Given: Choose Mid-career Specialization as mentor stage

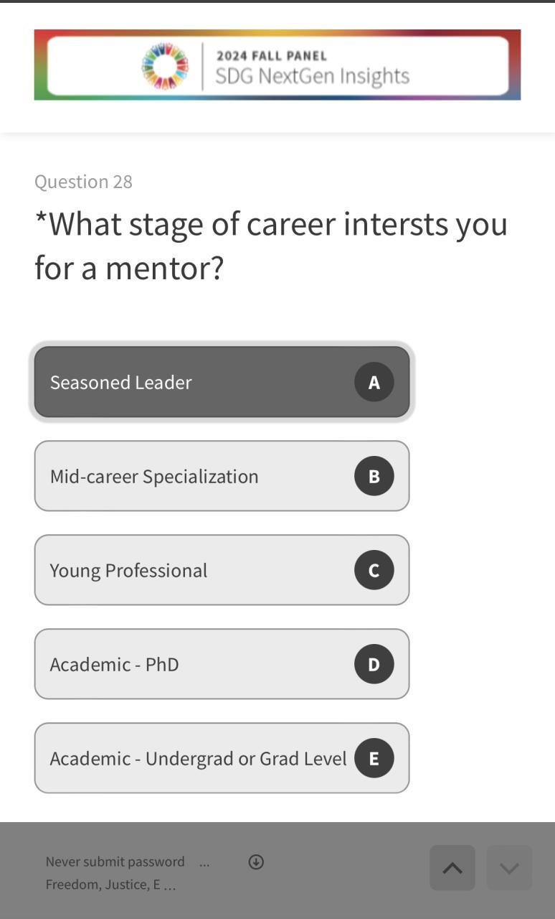Looking at the screenshot, I should [194, 476].
